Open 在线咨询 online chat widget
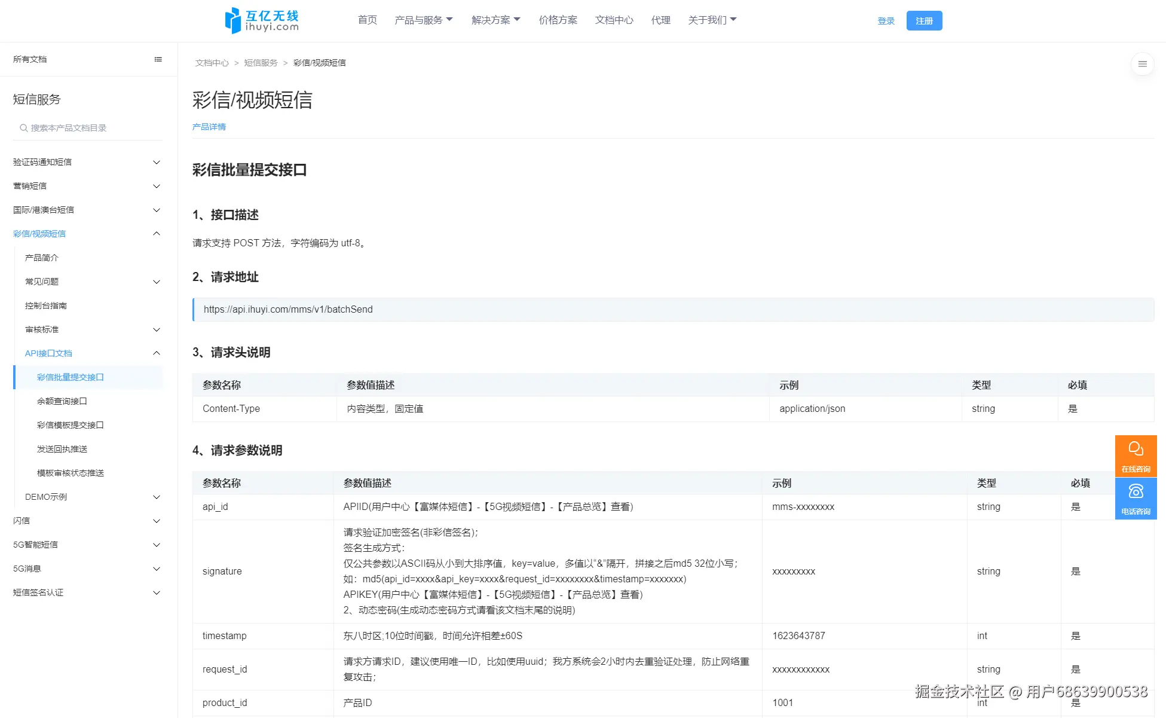Viewport: 1166px width, 718px height. click(1136, 456)
